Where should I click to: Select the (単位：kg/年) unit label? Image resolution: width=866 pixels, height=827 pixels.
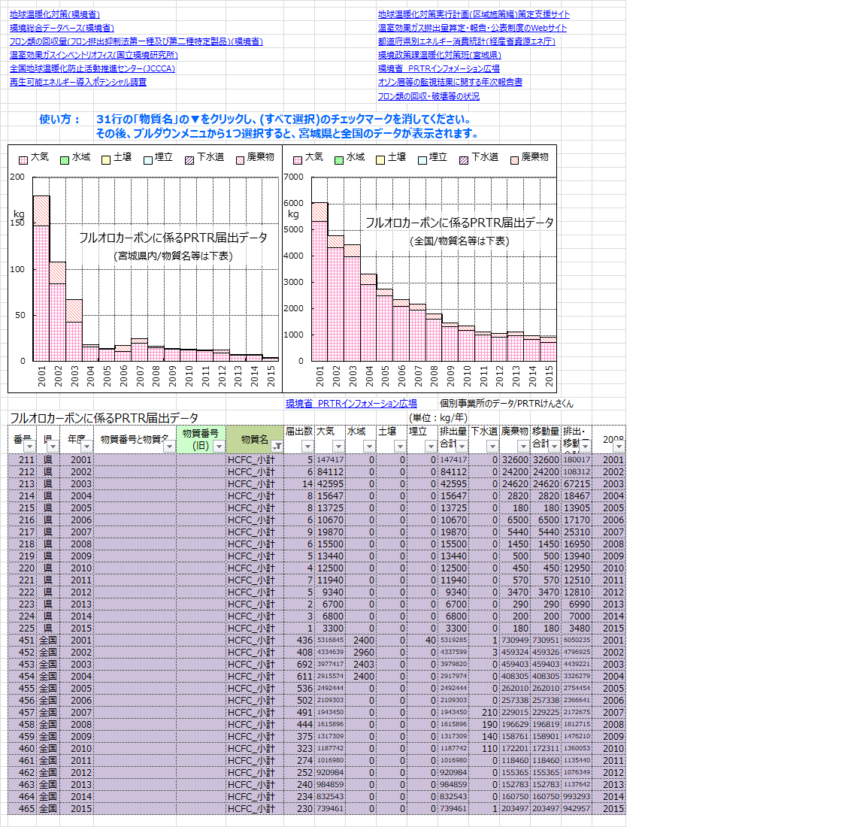pyautogui.click(x=438, y=418)
